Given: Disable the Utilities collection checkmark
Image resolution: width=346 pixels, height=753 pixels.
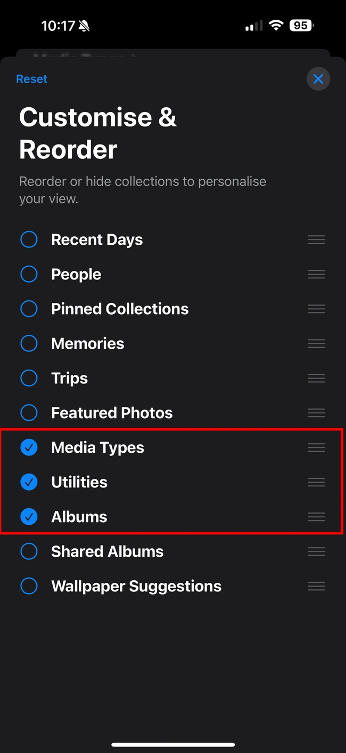Looking at the screenshot, I should pyautogui.click(x=29, y=482).
